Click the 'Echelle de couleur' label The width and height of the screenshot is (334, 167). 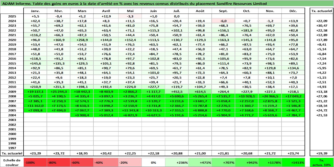(12, 162)
